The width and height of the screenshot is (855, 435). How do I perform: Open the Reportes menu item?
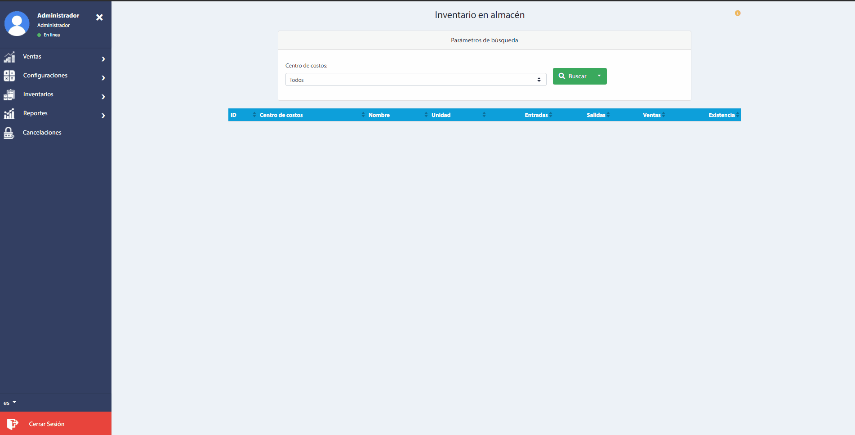tap(36, 113)
